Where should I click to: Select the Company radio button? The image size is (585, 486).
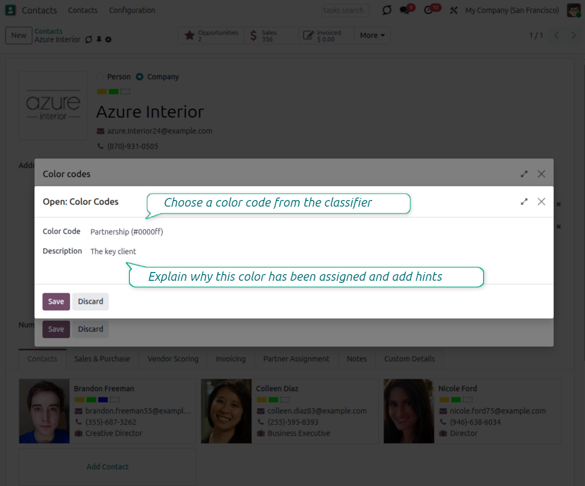(140, 77)
